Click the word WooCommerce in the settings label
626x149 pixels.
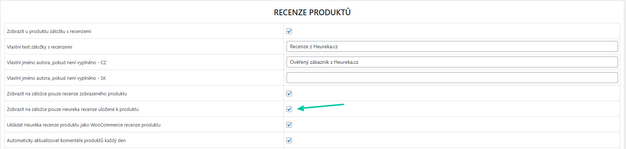pos(107,125)
